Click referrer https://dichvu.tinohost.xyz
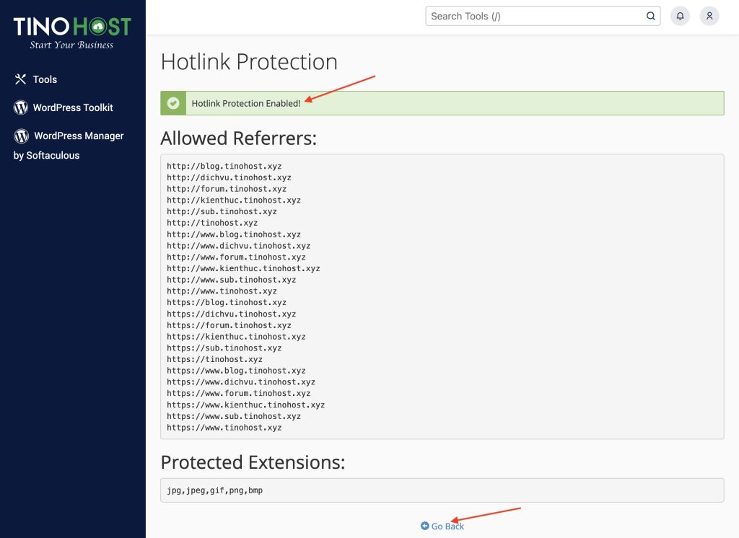The image size is (739, 538). click(232, 314)
